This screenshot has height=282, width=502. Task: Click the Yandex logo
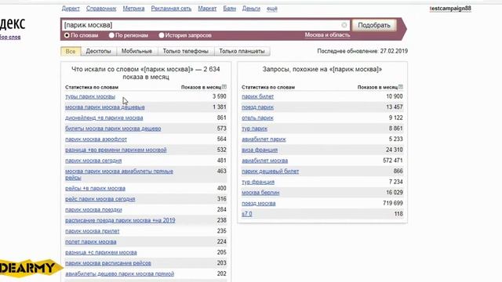click(13, 23)
